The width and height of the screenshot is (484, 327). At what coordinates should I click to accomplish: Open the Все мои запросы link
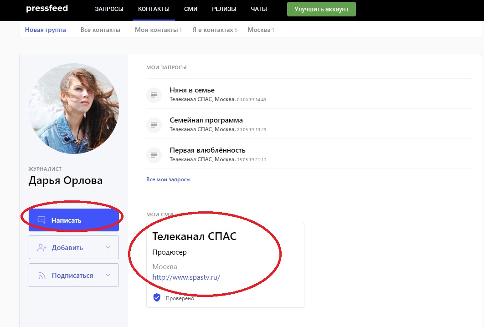coord(168,179)
